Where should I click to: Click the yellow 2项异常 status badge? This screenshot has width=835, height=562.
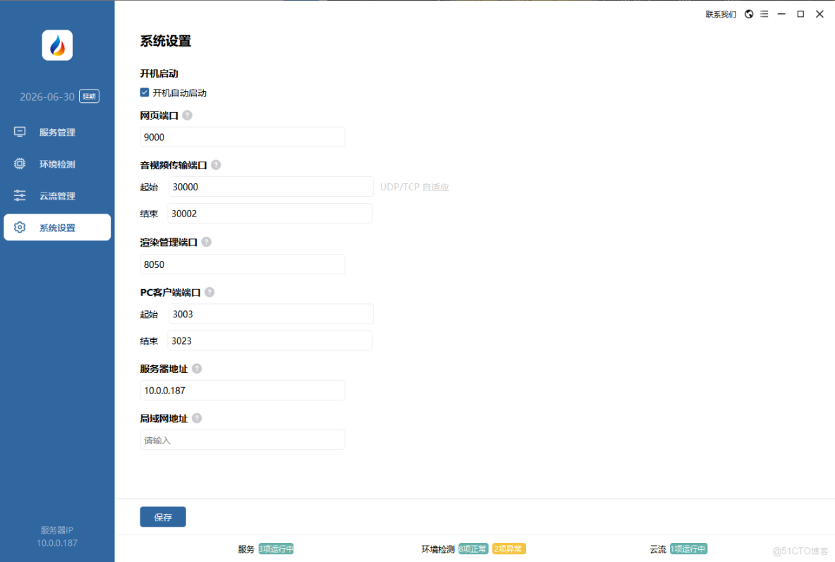508,549
